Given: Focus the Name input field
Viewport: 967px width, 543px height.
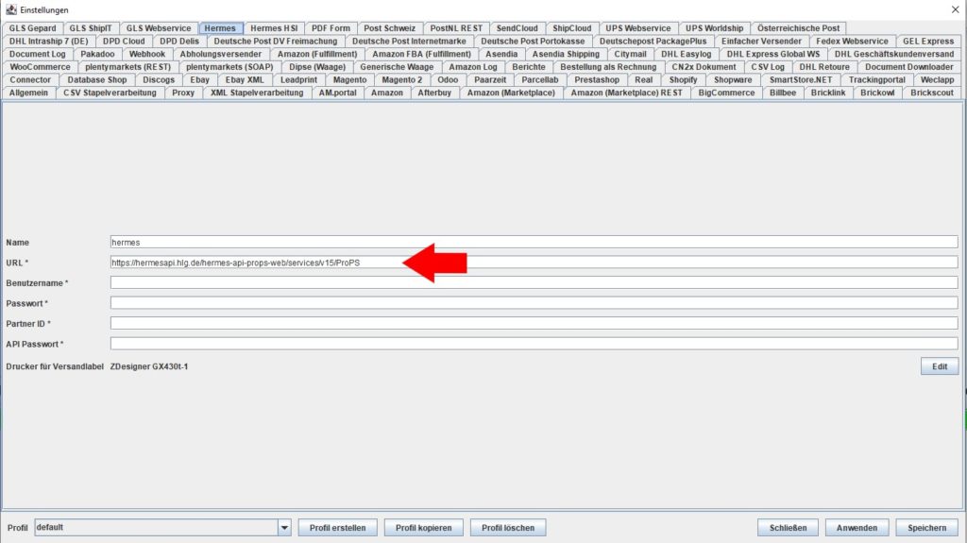Looking at the screenshot, I should pyautogui.click(x=534, y=243).
